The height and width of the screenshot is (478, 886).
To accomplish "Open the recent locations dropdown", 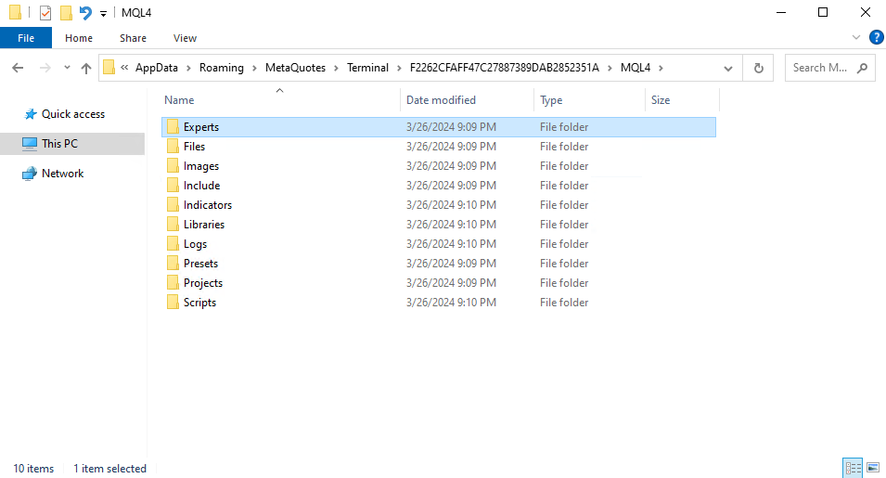I will coord(67,68).
